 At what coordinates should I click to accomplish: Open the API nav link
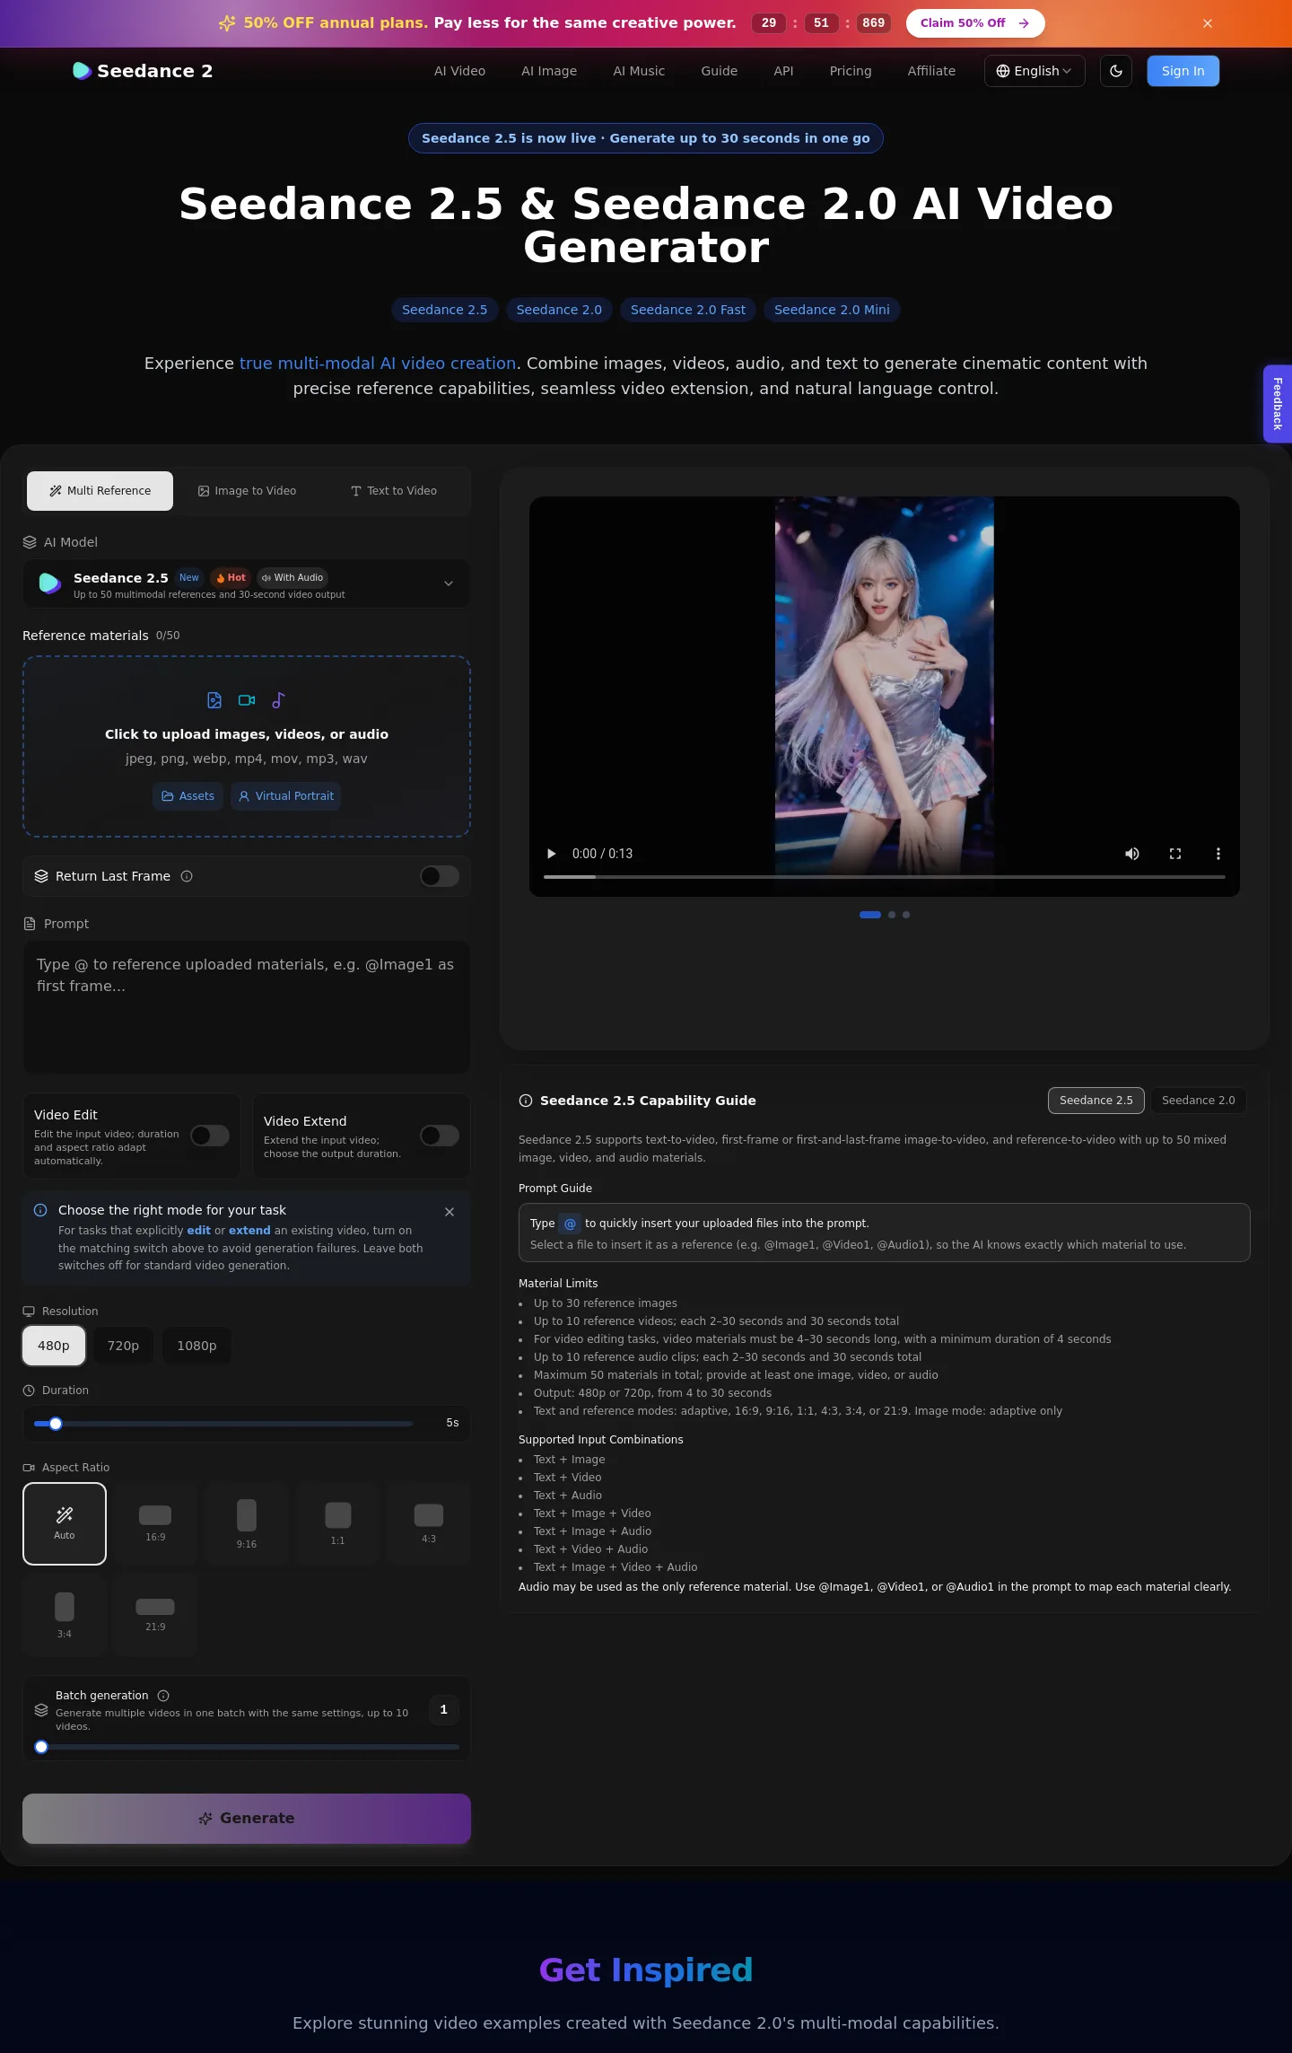pyautogui.click(x=783, y=71)
